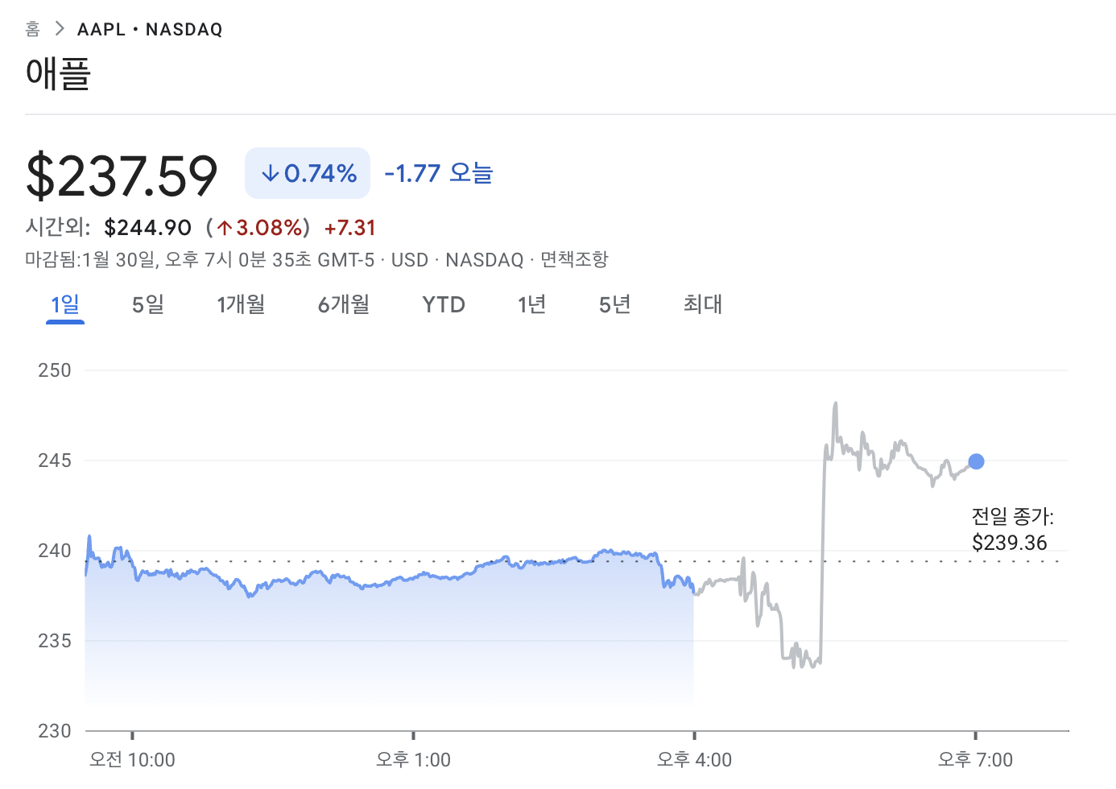
Task: Open the 5년 range tab
Action: coord(615,304)
